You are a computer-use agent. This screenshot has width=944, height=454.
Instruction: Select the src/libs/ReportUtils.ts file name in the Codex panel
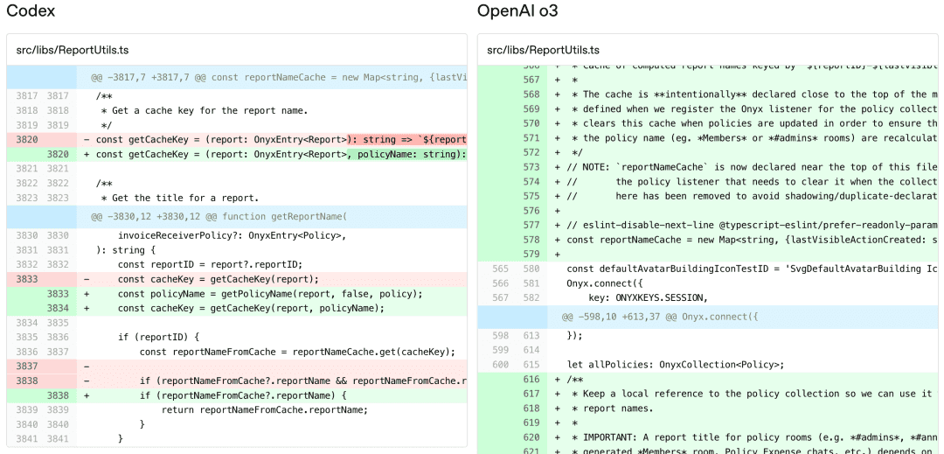click(x=73, y=49)
